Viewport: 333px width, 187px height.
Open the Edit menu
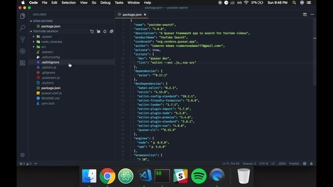point(54,3)
